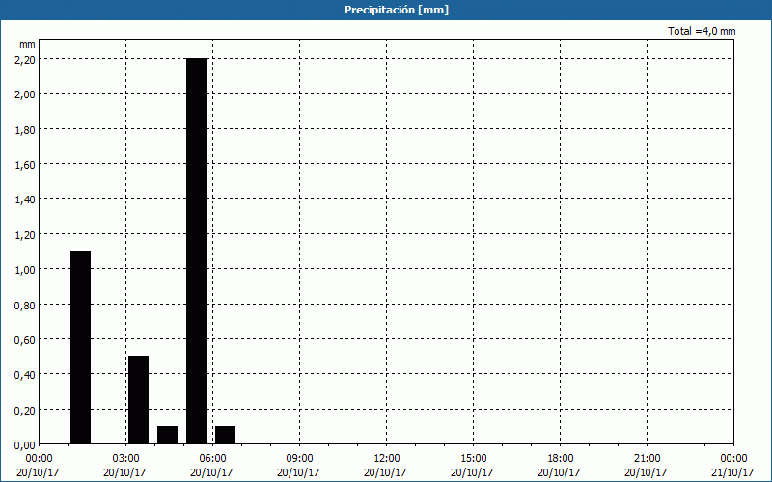The height and width of the screenshot is (482, 772).
Task: Click the 0,40 y-axis value
Action: 25,375
